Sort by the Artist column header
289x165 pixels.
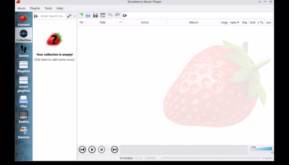[x=145, y=22]
